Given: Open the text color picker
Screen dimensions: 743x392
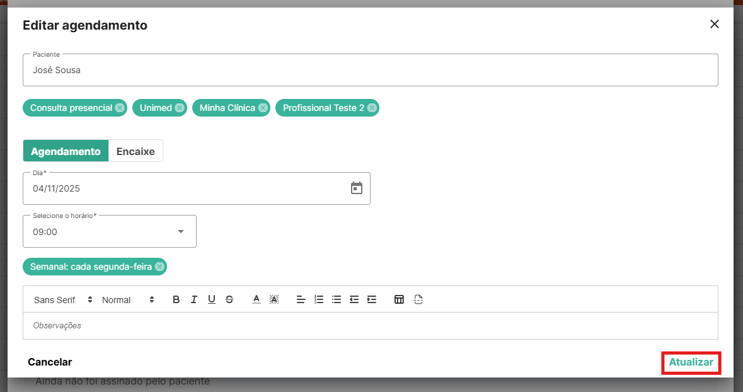Looking at the screenshot, I should coord(256,300).
